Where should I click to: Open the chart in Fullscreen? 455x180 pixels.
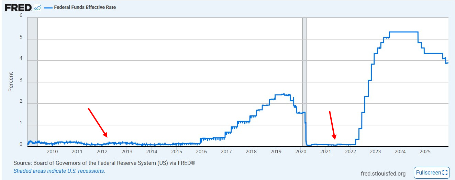pos(431,172)
